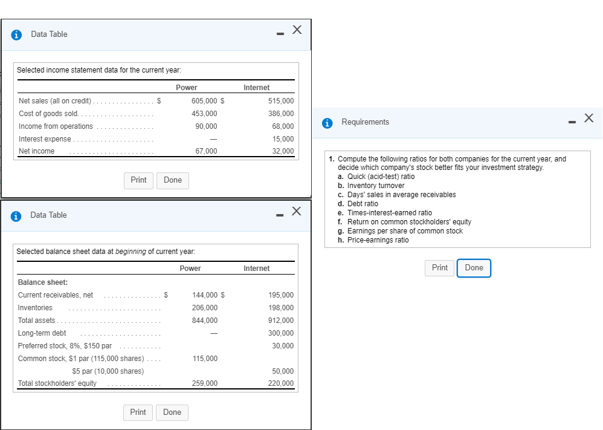Click Done under the balance sheet data
603x430 pixels.
[172, 412]
